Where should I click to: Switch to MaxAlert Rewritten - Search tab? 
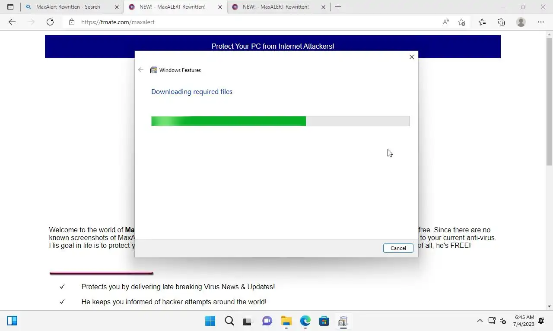click(x=68, y=7)
